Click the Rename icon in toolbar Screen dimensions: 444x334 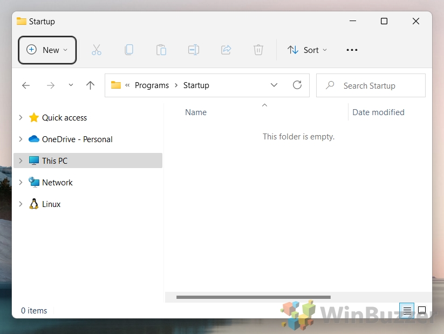194,50
